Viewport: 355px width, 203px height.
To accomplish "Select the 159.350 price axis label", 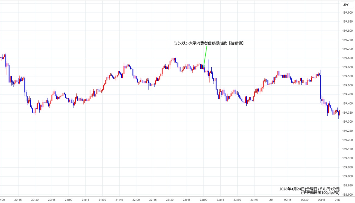I will [x=348, y=113].
